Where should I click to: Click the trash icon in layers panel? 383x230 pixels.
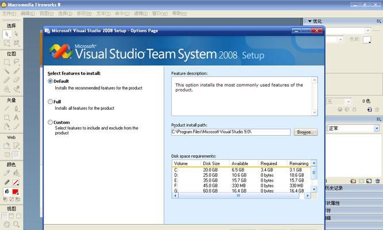click(x=377, y=181)
